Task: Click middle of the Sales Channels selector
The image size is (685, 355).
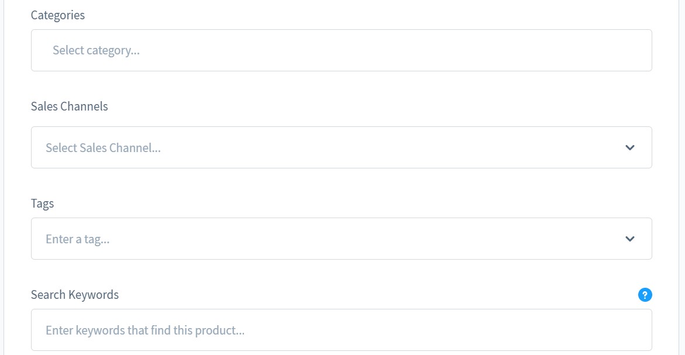Action: (341, 147)
